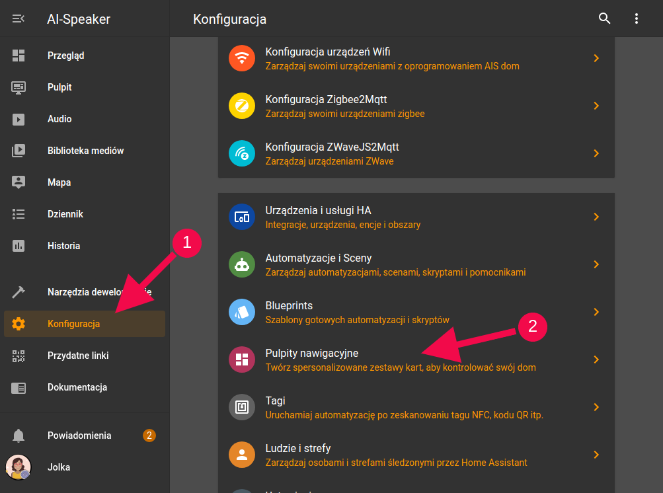The height and width of the screenshot is (493, 663).
Task: Open Biblioteka mediów in the sidebar
Action: [x=85, y=151]
